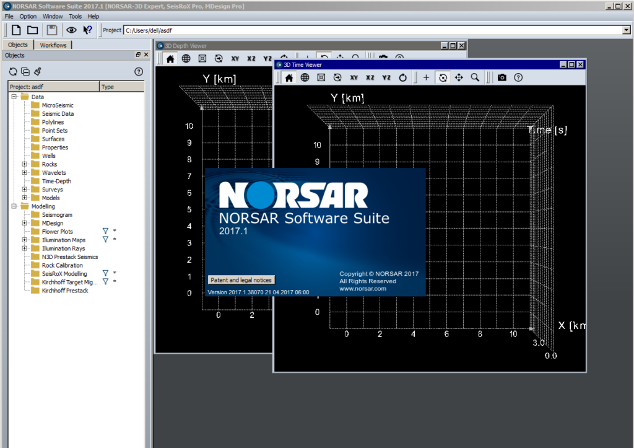
Task: Open a project using the folder icon
Action: tap(32, 30)
